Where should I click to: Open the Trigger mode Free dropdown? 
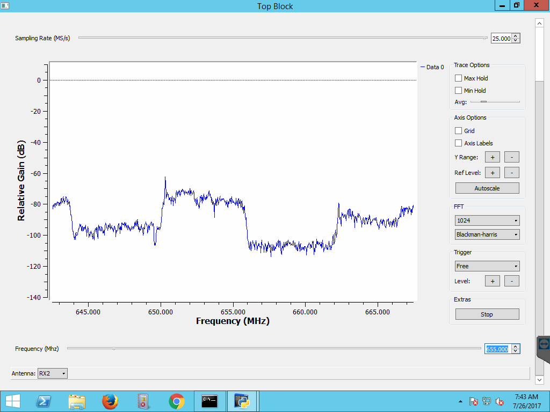point(487,266)
